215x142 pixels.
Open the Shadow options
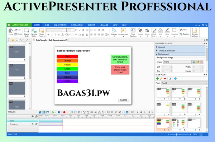point(175,33)
